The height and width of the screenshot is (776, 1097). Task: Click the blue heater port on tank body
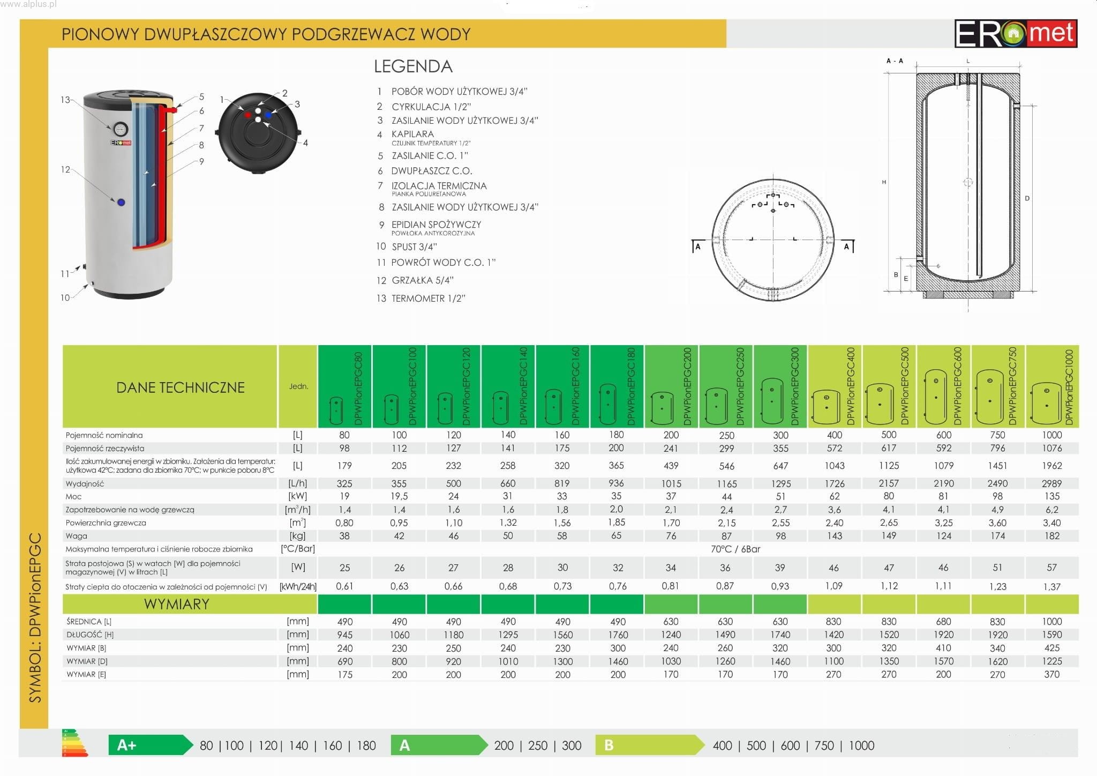(121, 203)
